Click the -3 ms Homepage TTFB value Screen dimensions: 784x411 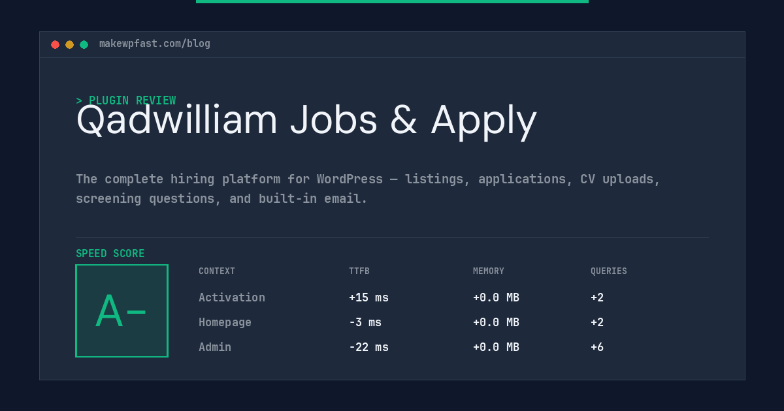365,322
